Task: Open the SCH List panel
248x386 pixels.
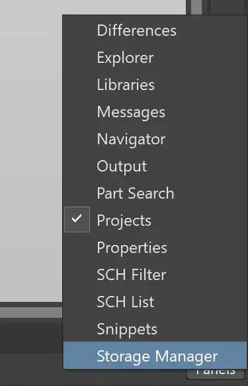Action: pyautogui.click(x=155, y=302)
